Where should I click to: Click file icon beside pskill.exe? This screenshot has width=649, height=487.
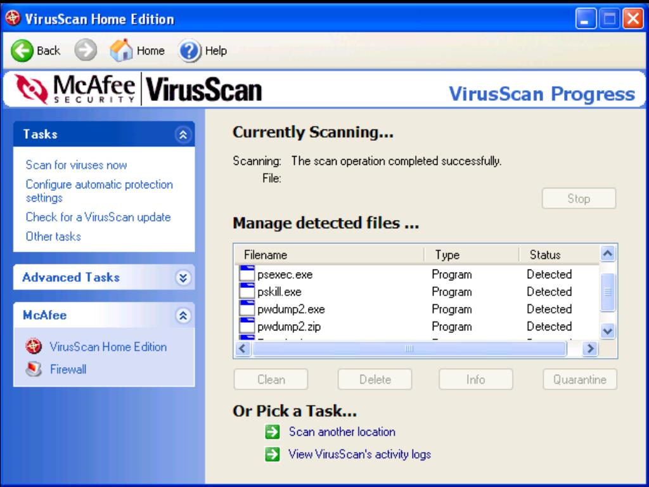[247, 291]
